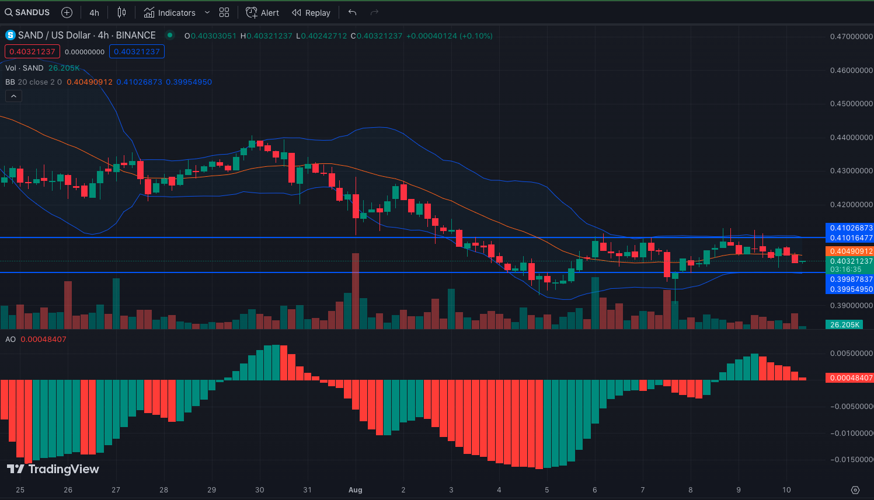Image resolution: width=874 pixels, height=500 pixels.
Task: Click the add symbol plus icon
Action: click(x=67, y=12)
